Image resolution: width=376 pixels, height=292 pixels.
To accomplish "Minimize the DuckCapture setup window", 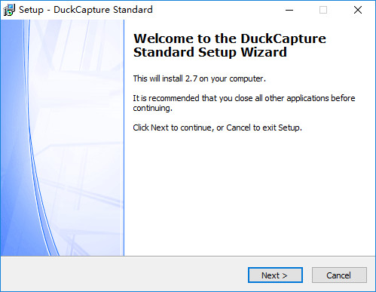I will tap(289, 10).
